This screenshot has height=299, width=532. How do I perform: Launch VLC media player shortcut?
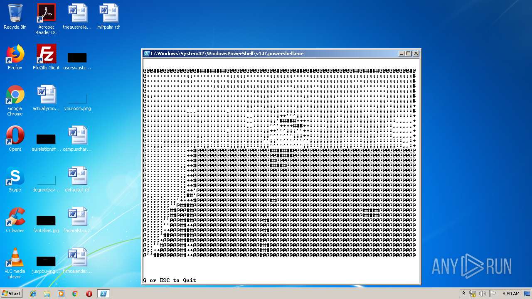pos(15,263)
